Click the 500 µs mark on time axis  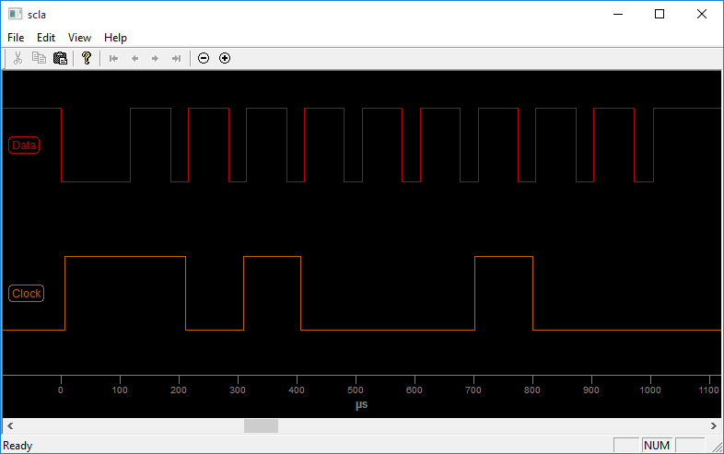click(x=356, y=390)
